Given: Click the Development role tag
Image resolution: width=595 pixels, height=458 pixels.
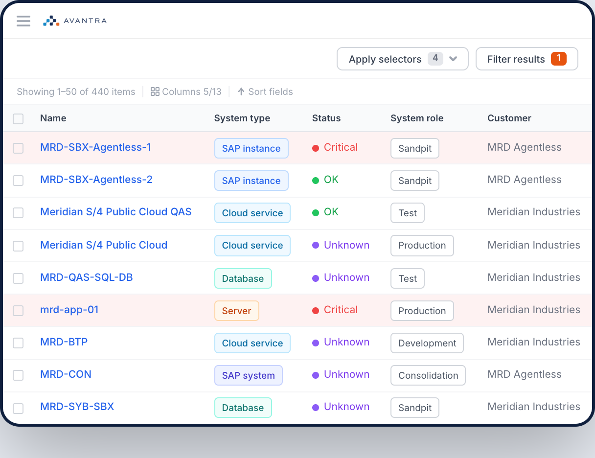Looking at the screenshot, I should pyautogui.click(x=427, y=343).
